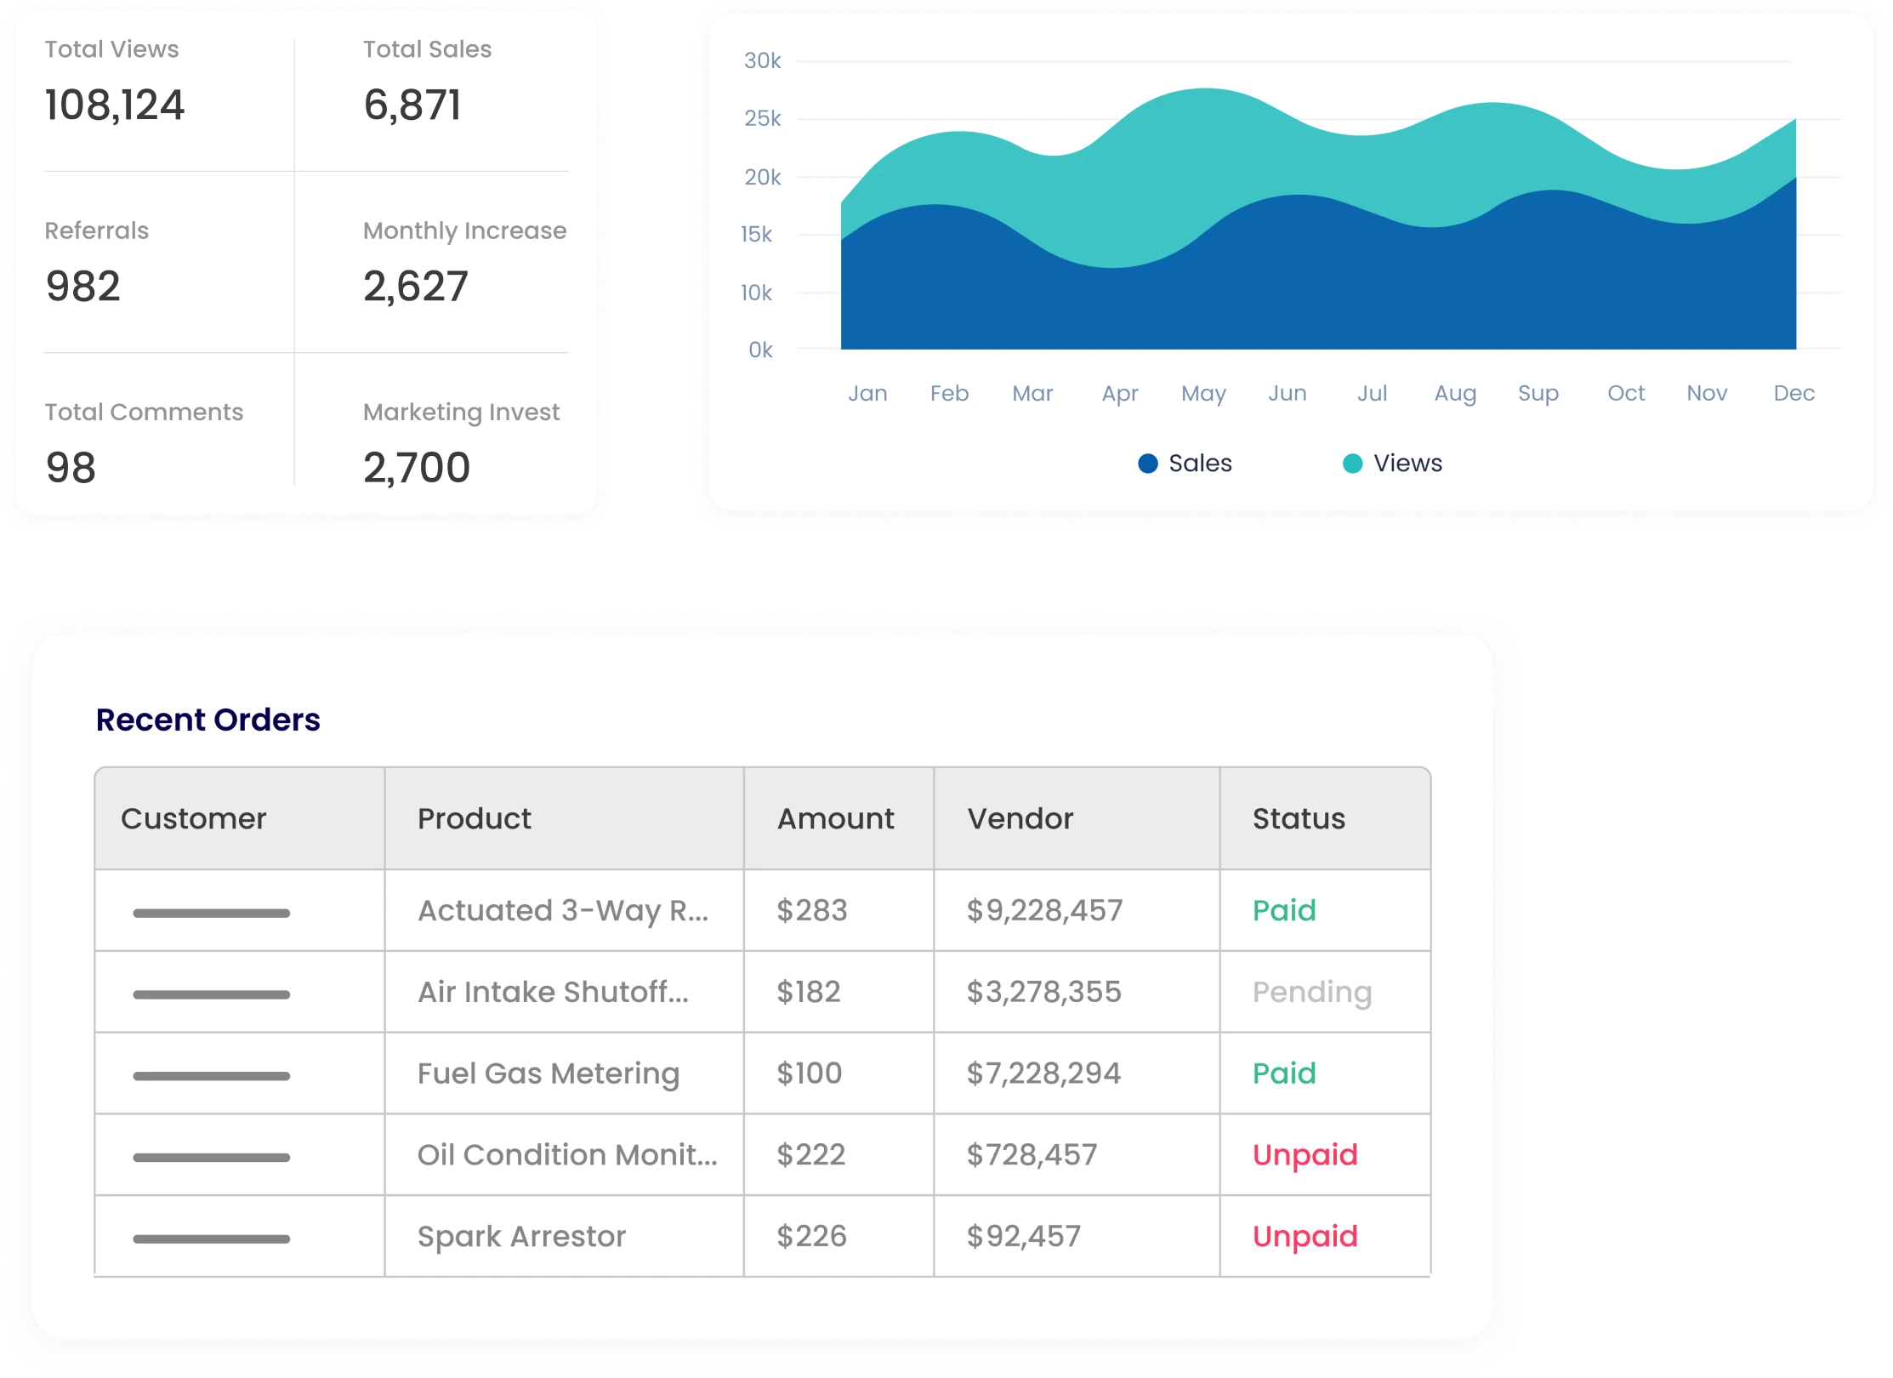Click Paid status for Actuated 3-Way row
1893x1378 pixels.
click(1284, 910)
